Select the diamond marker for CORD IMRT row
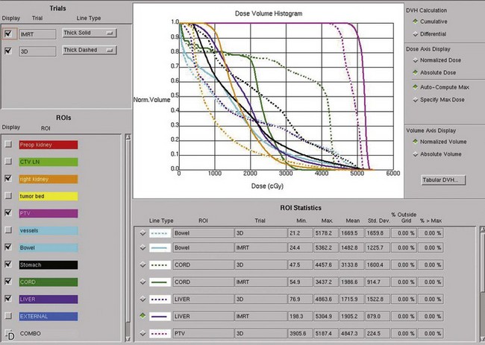This screenshot has height=345, width=485. [143, 280]
